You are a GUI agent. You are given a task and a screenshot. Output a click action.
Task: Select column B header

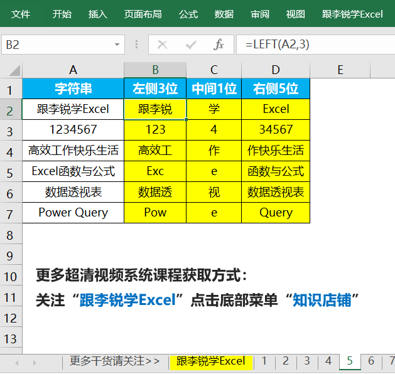155,70
